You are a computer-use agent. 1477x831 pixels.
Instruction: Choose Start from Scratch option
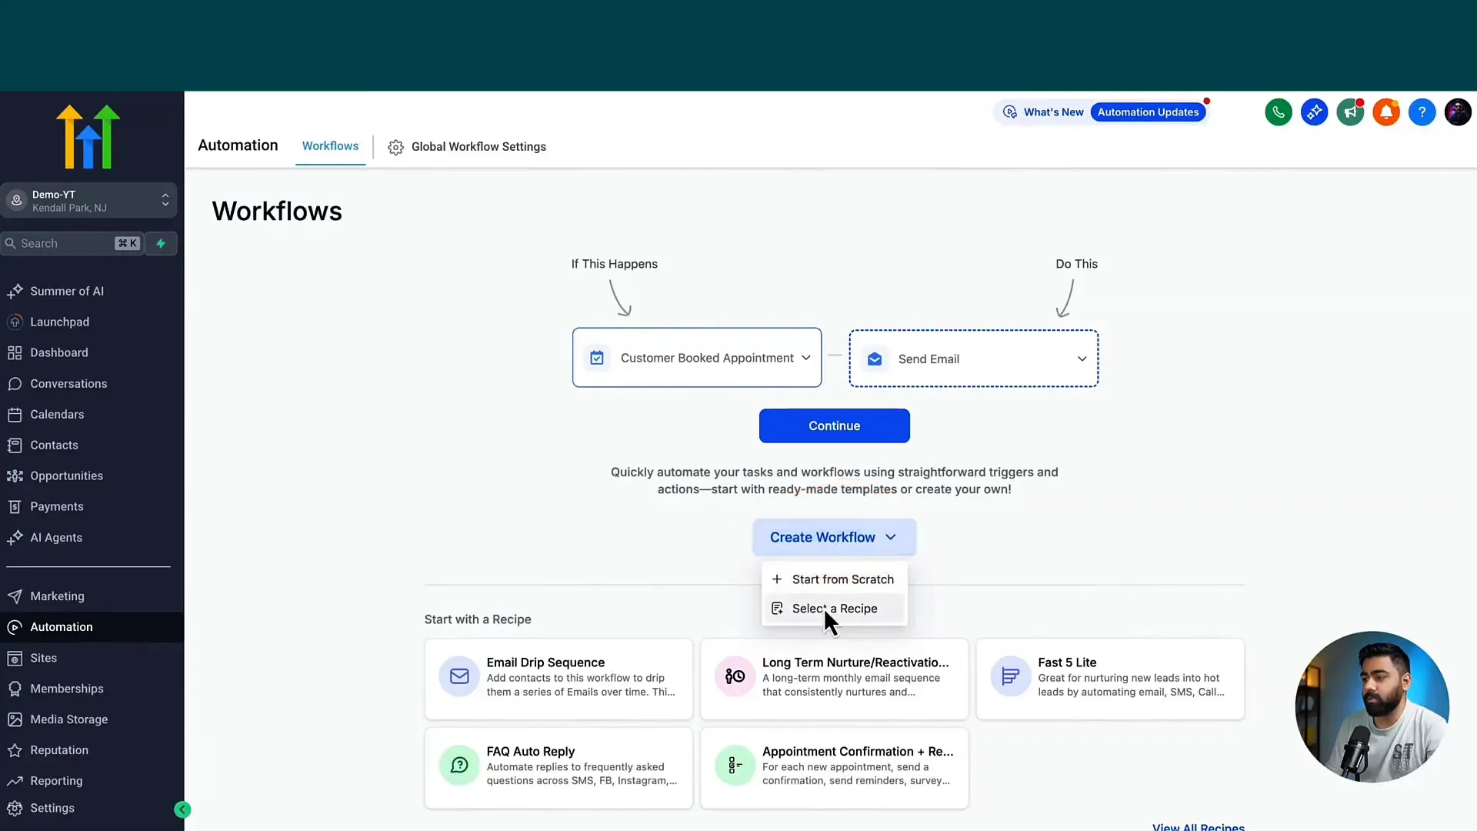[835, 579]
